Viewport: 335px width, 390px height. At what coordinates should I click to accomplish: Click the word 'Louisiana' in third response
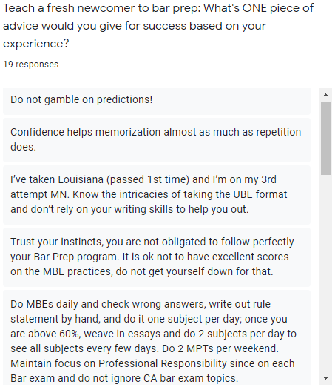coord(81,179)
